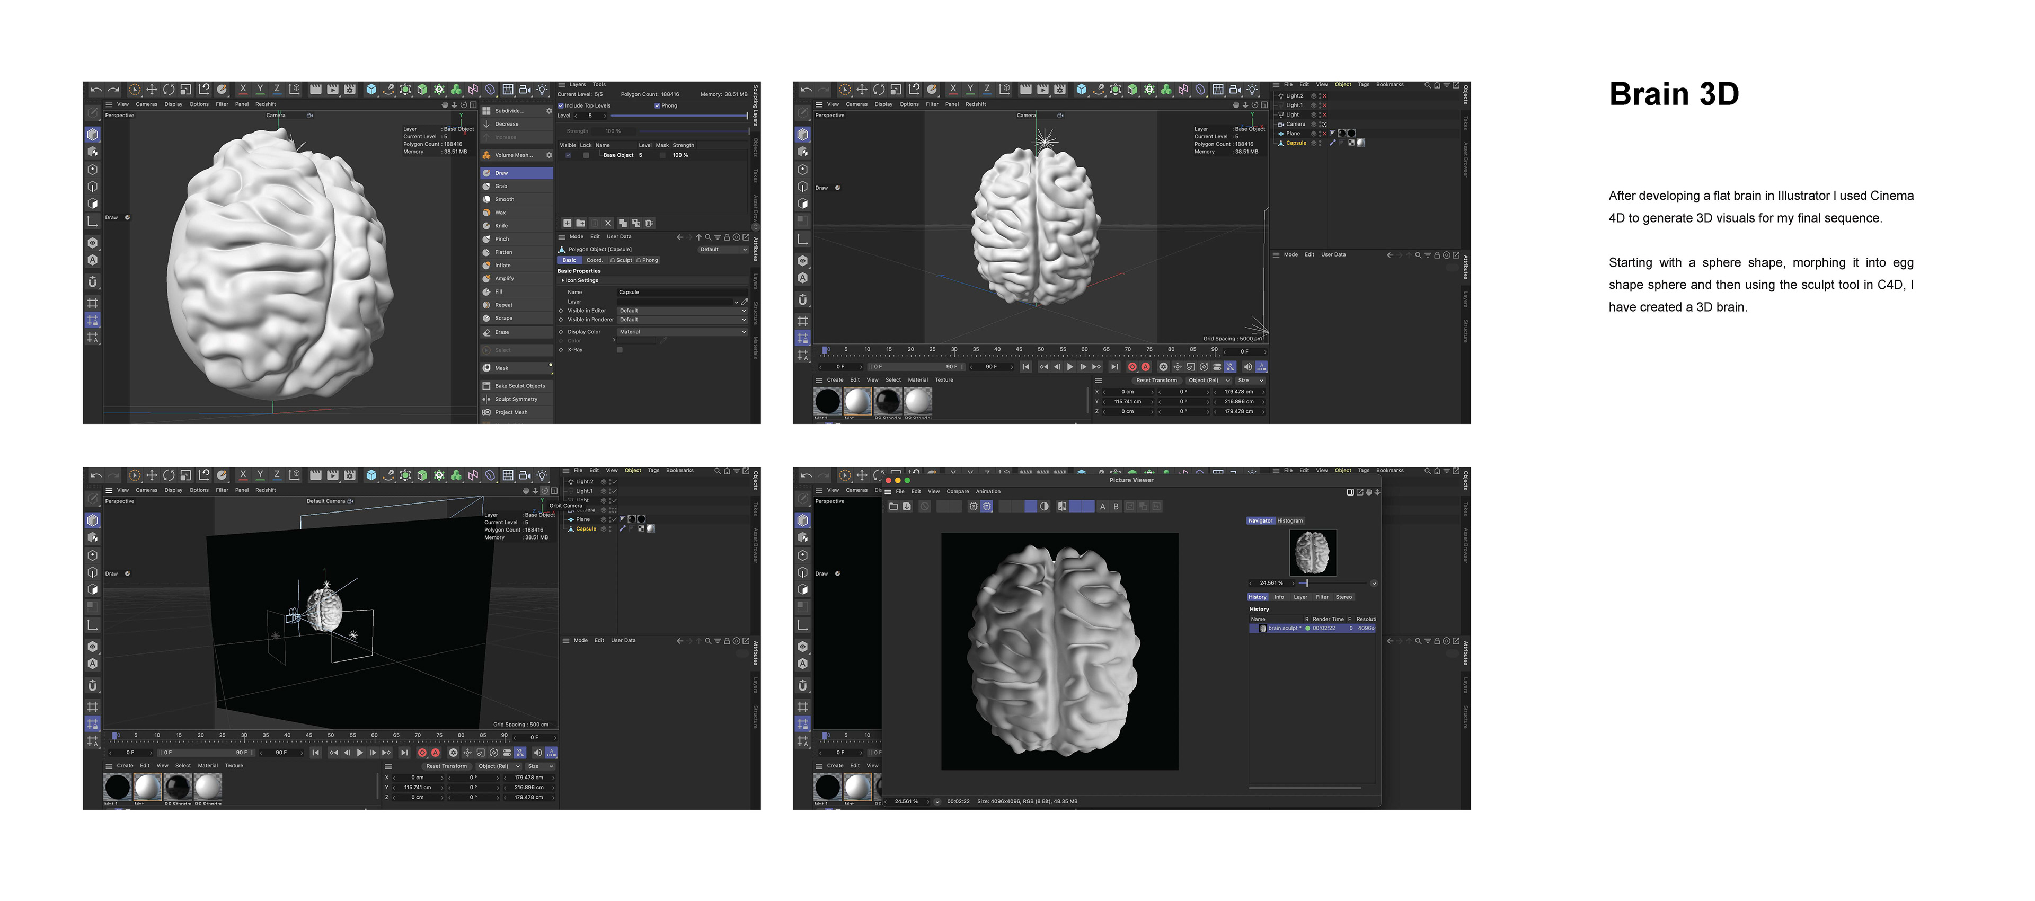This screenshot has width=2035, height=901.
Task: Activate the Inflate sculpt brush
Action: coord(503,266)
